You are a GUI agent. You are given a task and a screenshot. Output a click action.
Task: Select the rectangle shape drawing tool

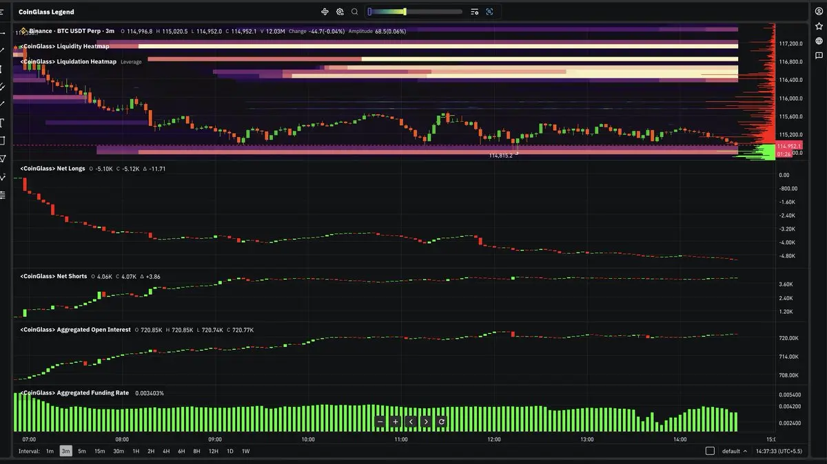coord(3,140)
